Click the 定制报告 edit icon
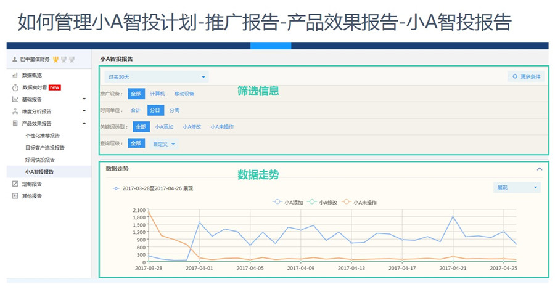This screenshot has width=555, height=308. point(15,184)
